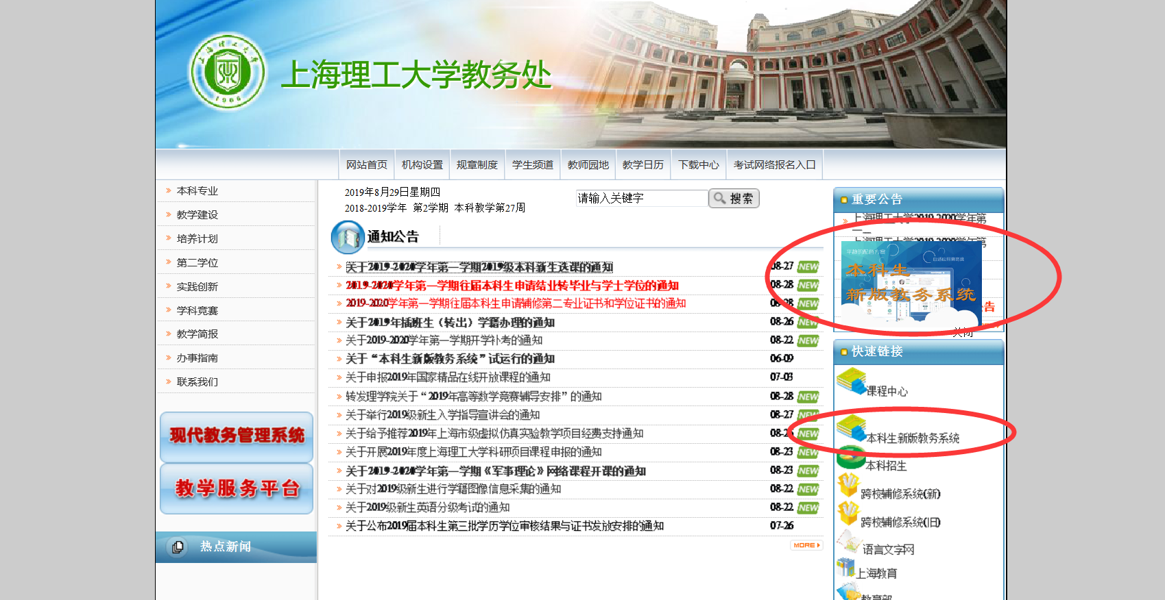Open the 机构设置 menu item

(422, 165)
